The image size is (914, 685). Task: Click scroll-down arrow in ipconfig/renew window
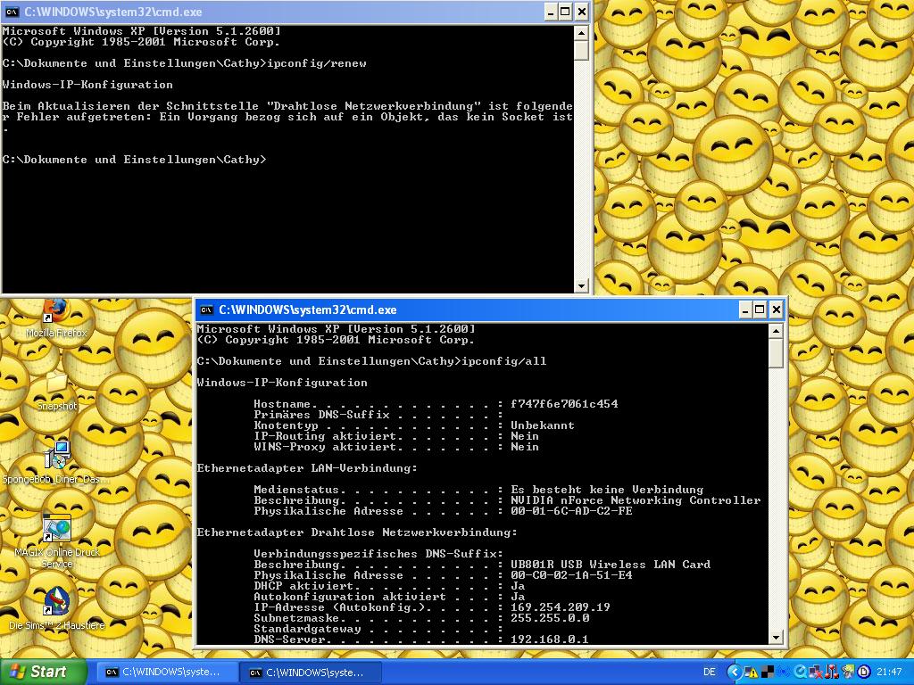coord(581,285)
